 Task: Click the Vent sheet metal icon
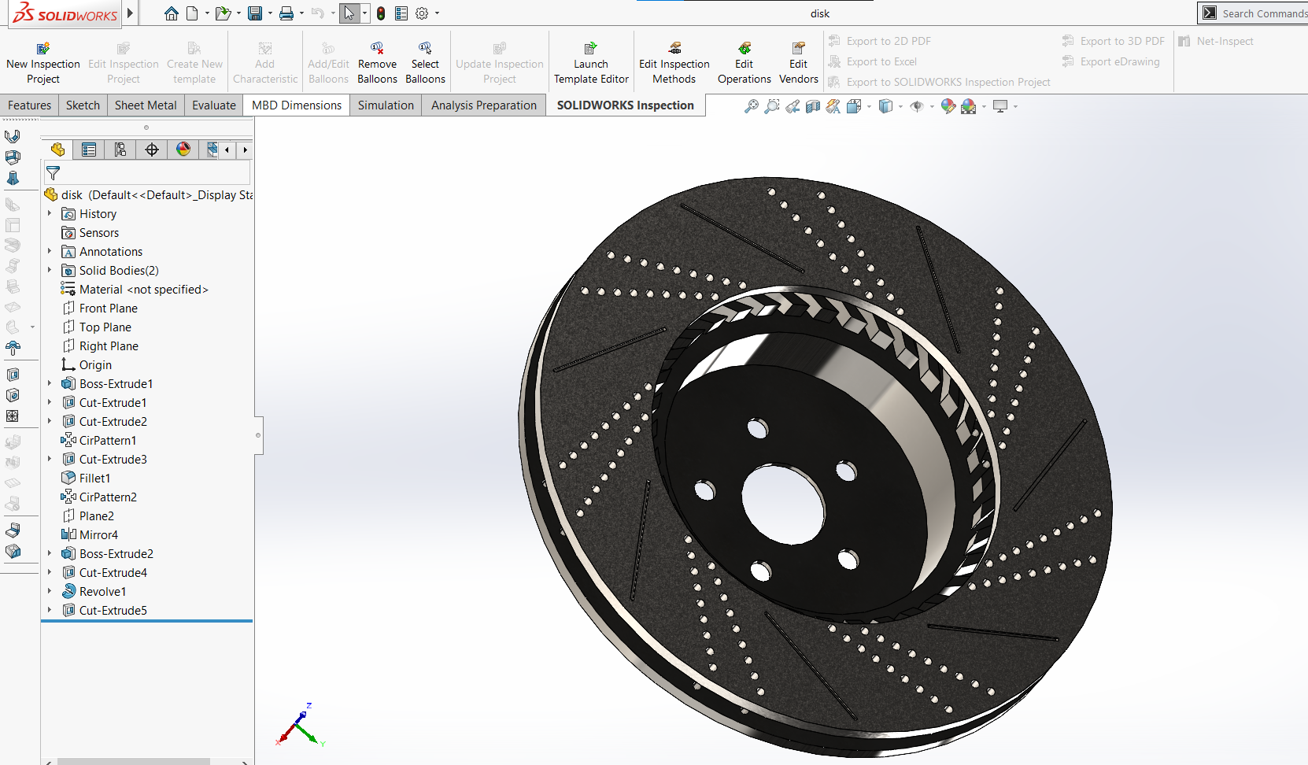coord(13,416)
